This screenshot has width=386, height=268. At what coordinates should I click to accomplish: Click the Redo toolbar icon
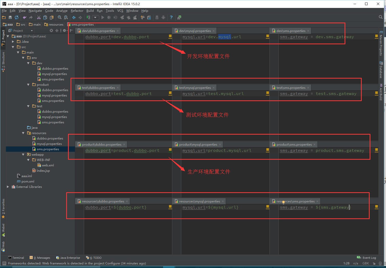pos(31,17)
